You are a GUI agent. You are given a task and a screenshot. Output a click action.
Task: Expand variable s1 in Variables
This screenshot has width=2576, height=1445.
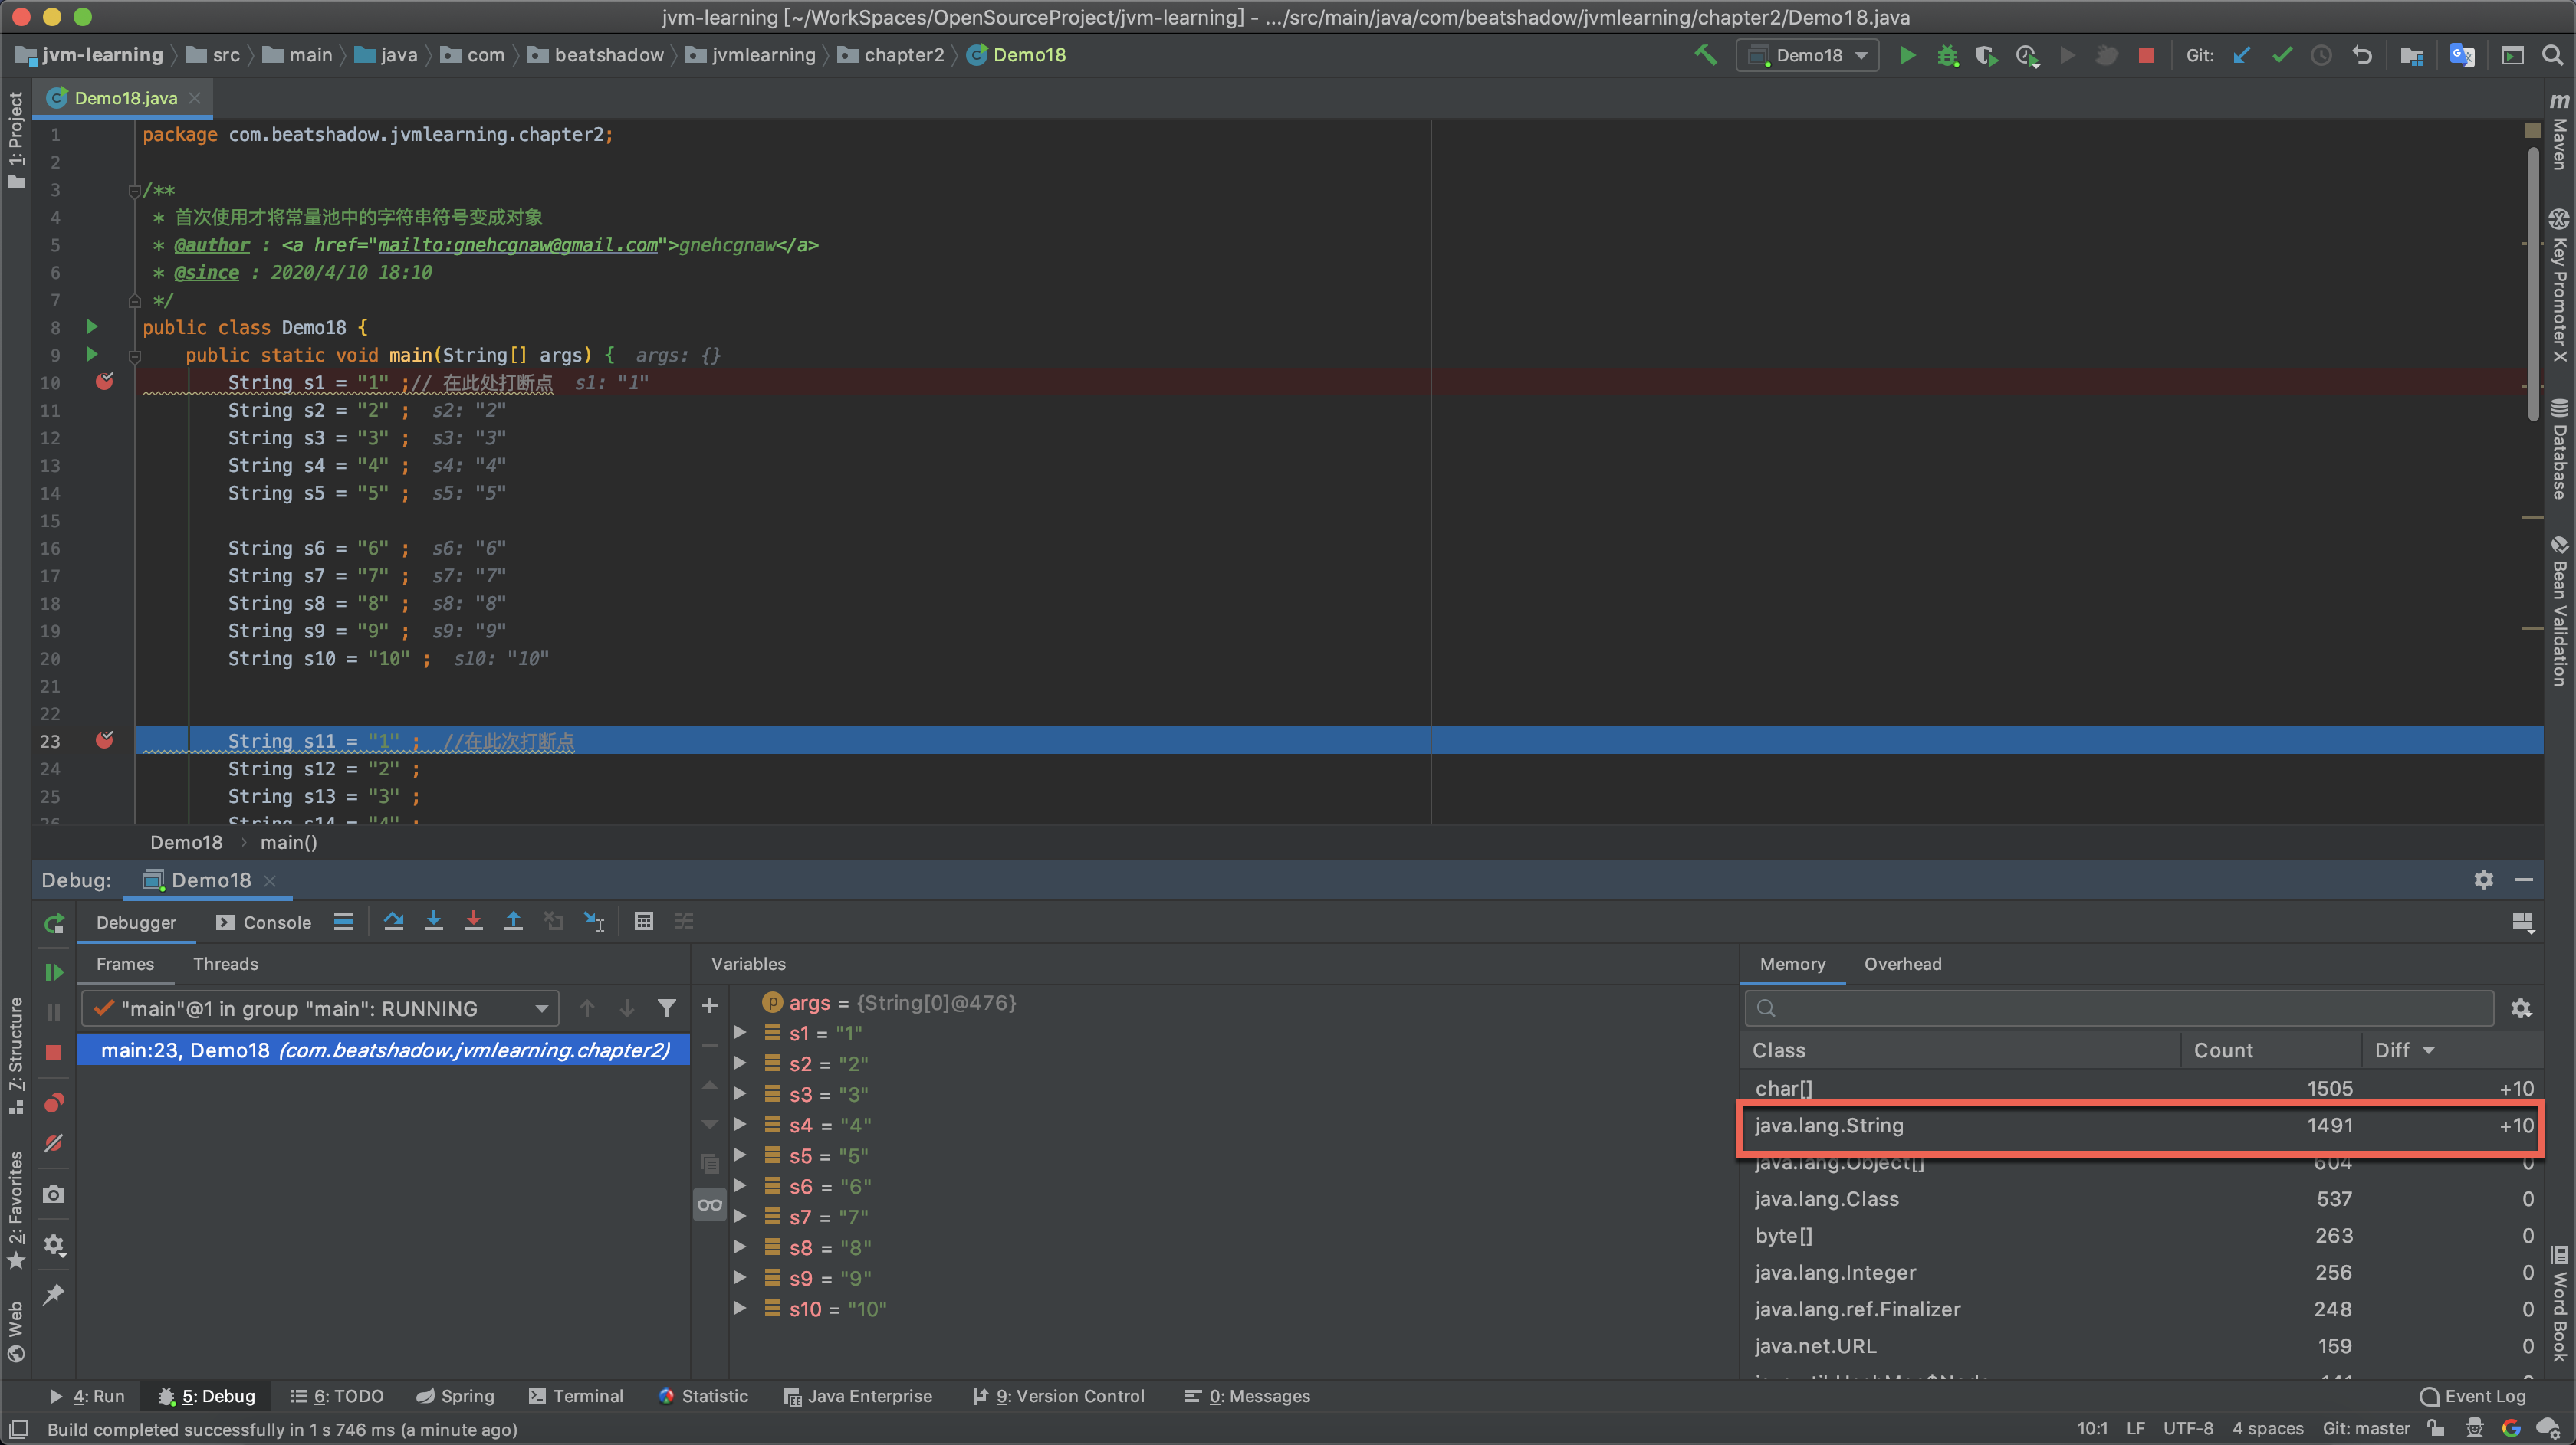point(740,1032)
